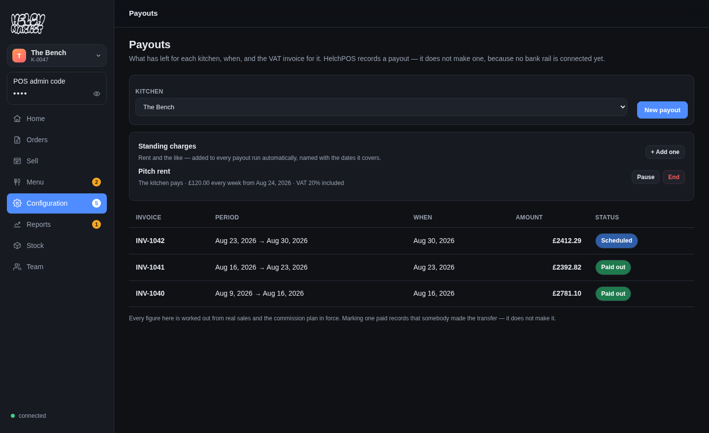The image size is (709, 433).
Task: Click the Reports badge showing 1
Action: (97, 224)
